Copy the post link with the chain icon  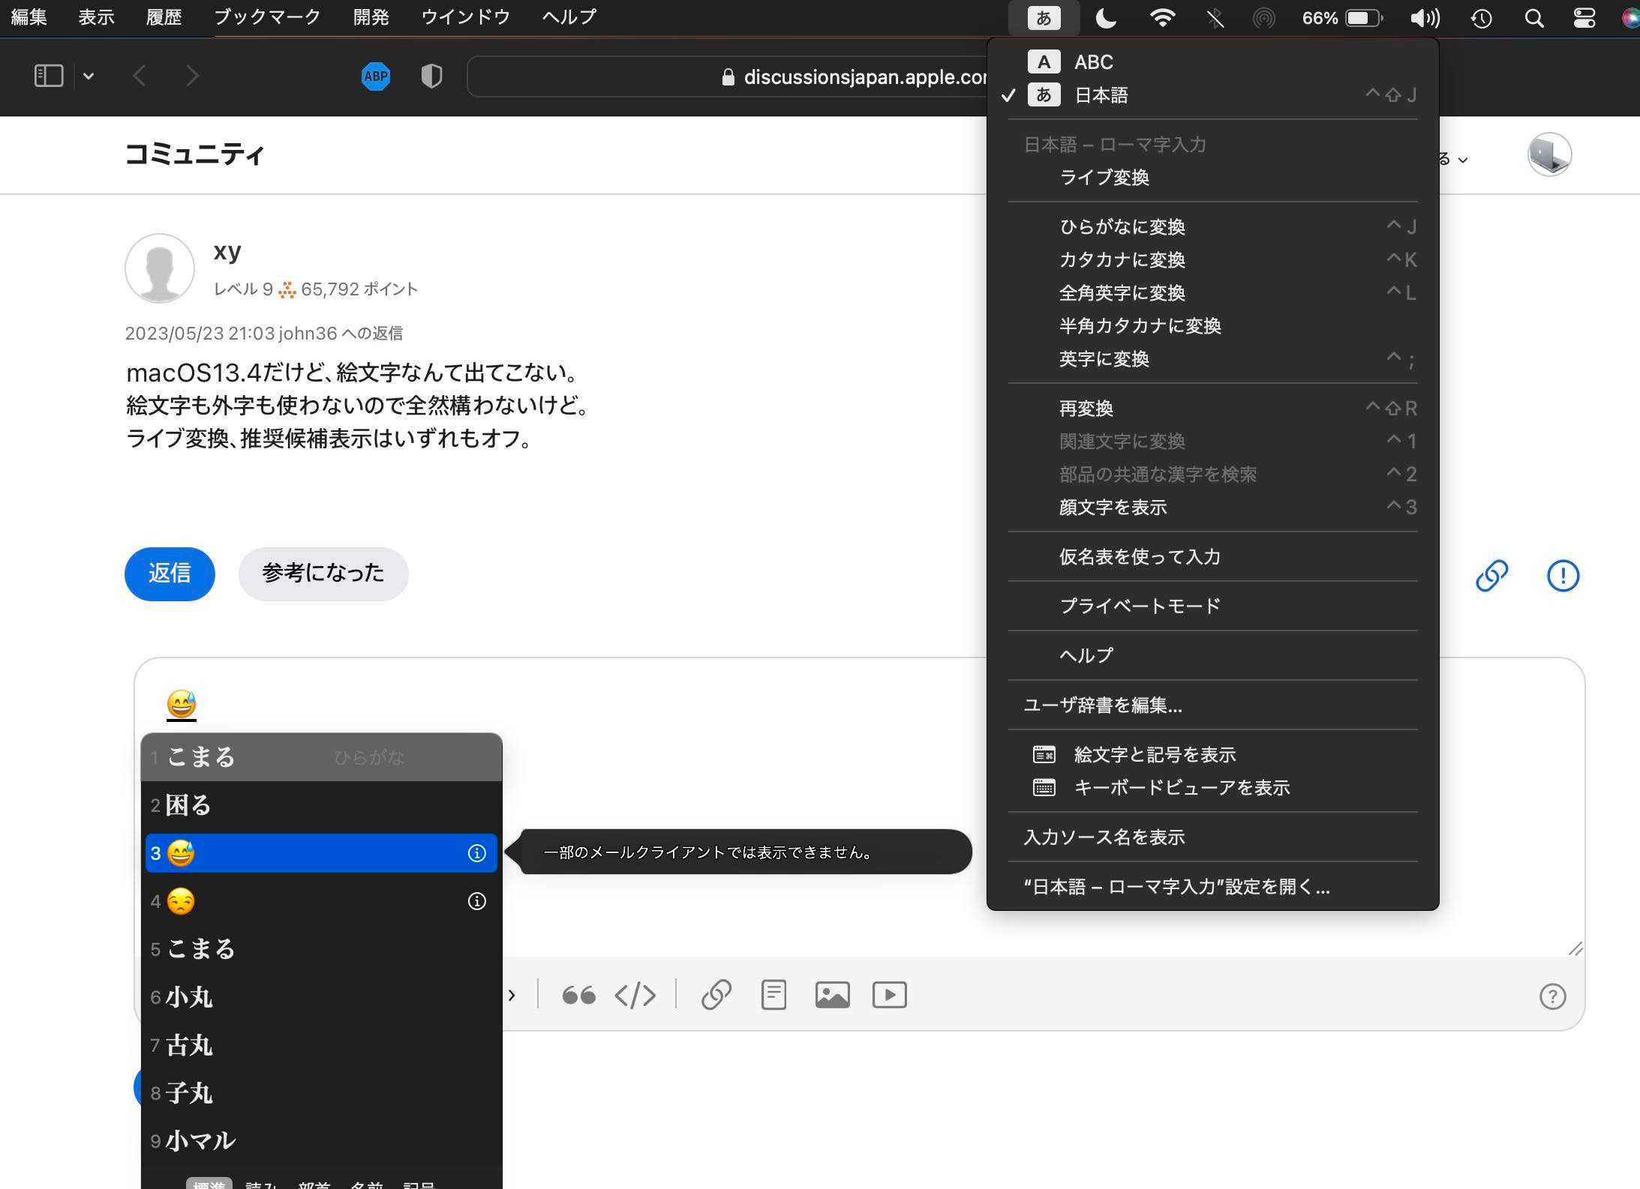click(x=1491, y=576)
